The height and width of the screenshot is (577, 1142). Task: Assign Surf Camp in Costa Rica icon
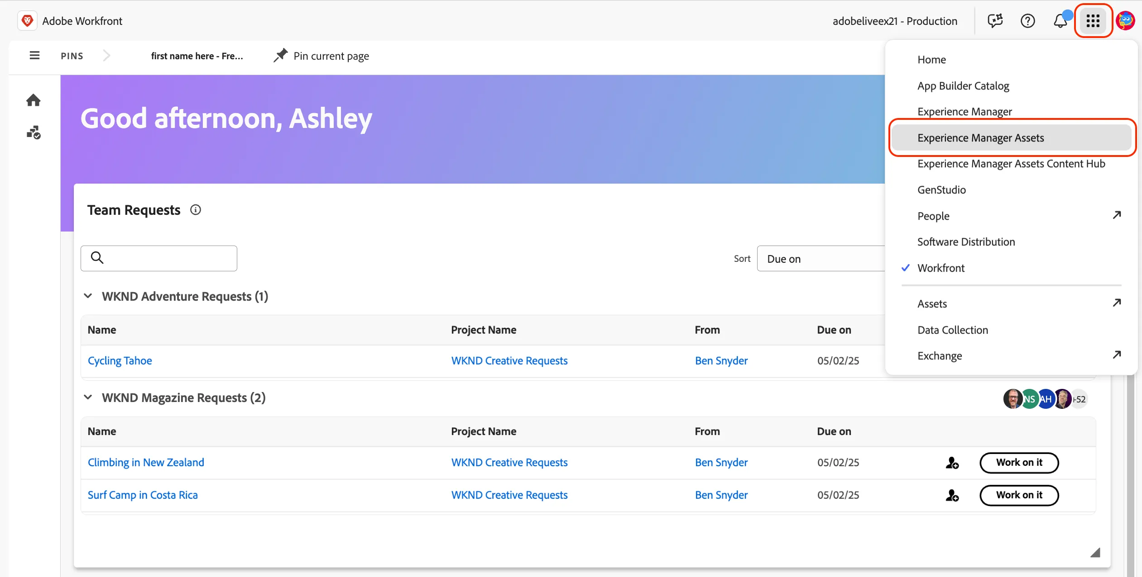click(x=952, y=495)
